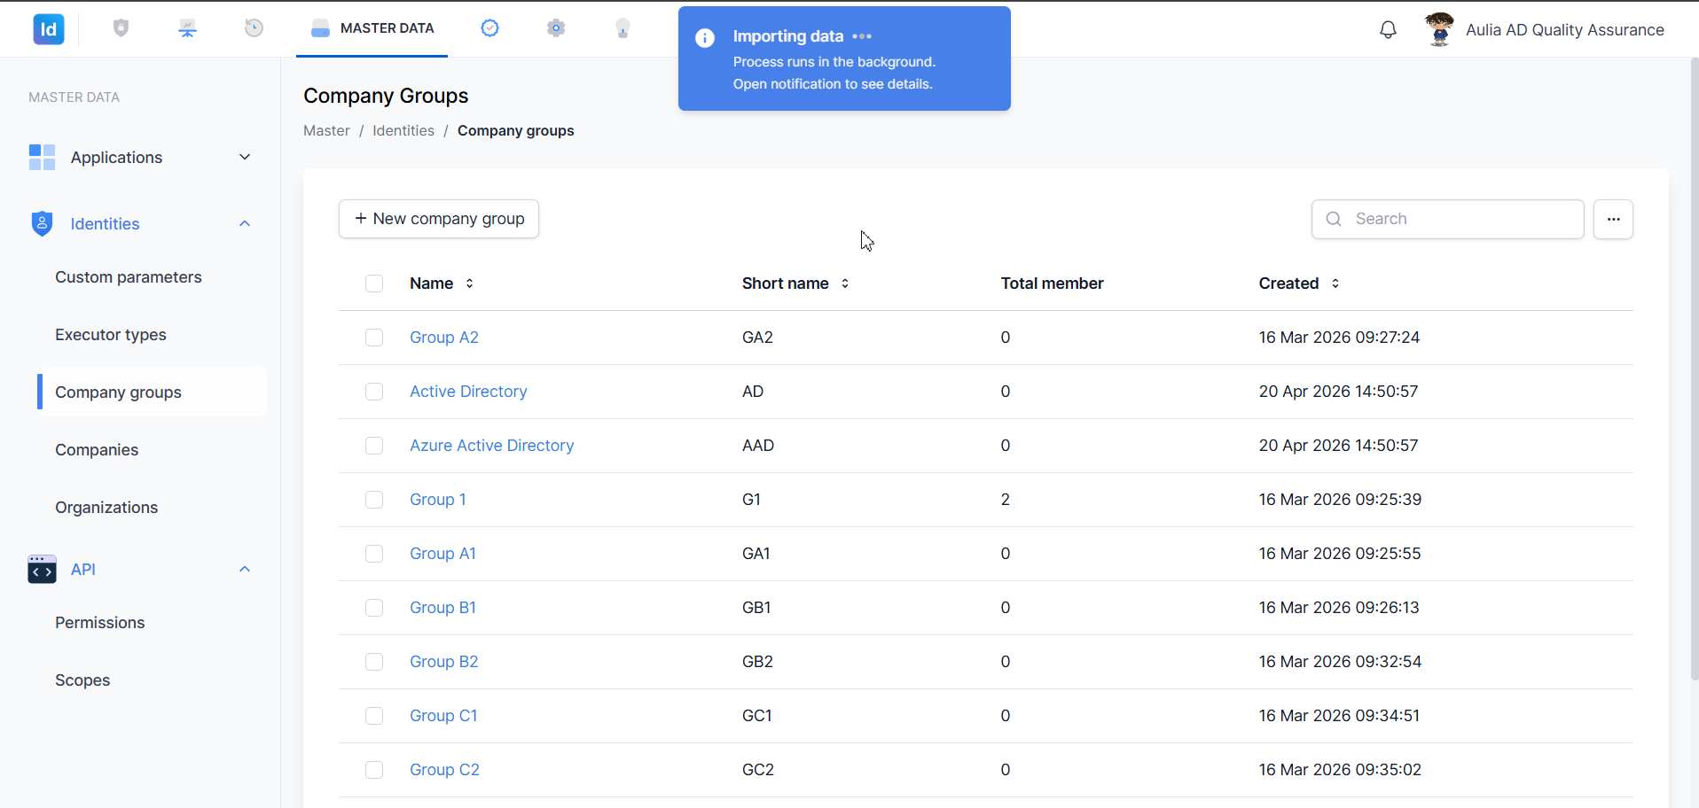Check the Group B1 row checkbox
The image size is (1699, 808).
click(x=374, y=608)
